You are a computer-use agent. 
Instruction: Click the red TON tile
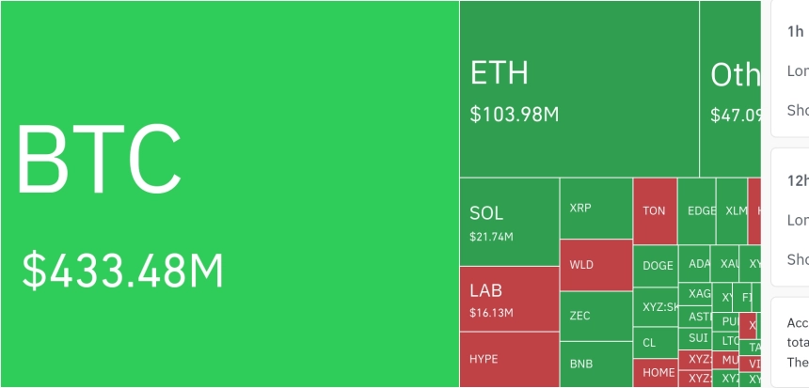656,211
